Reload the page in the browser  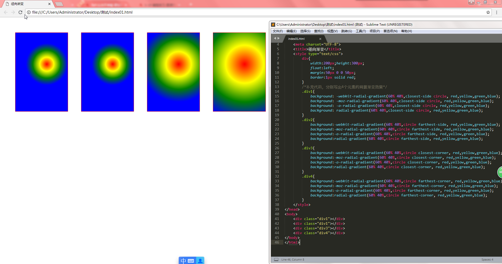tap(20, 12)
